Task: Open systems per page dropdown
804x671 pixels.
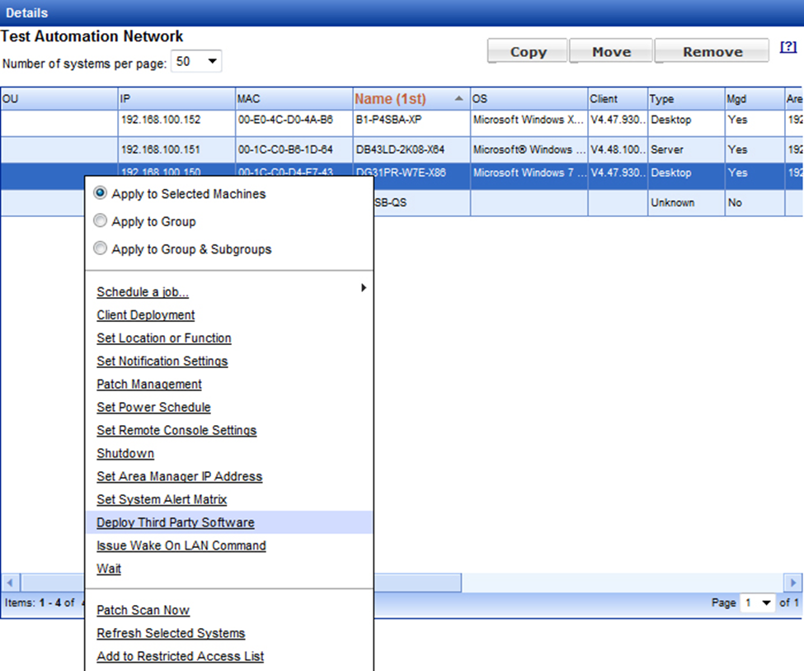Action: (196, 62)
